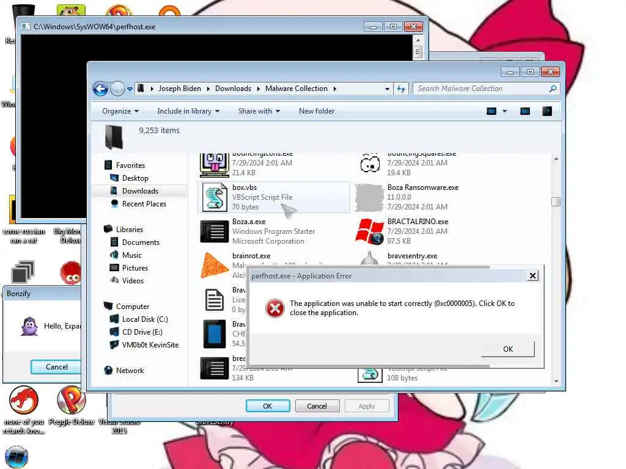The image size is (626, 469).
Task: Click the magnifier search icon
Action: click(553, 89)
